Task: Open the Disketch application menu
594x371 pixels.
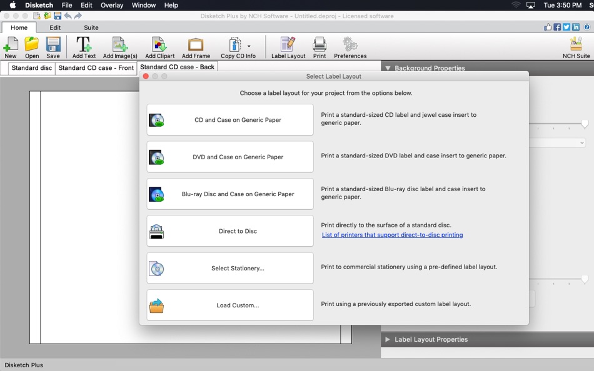Action: point(39,5)
